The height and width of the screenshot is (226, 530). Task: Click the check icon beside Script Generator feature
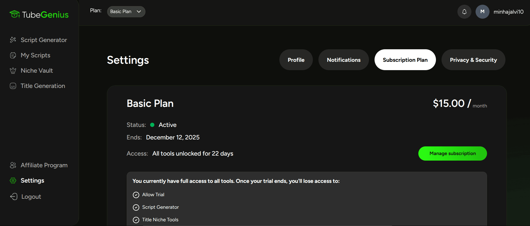pyautogui.click(x=136, y=207)
